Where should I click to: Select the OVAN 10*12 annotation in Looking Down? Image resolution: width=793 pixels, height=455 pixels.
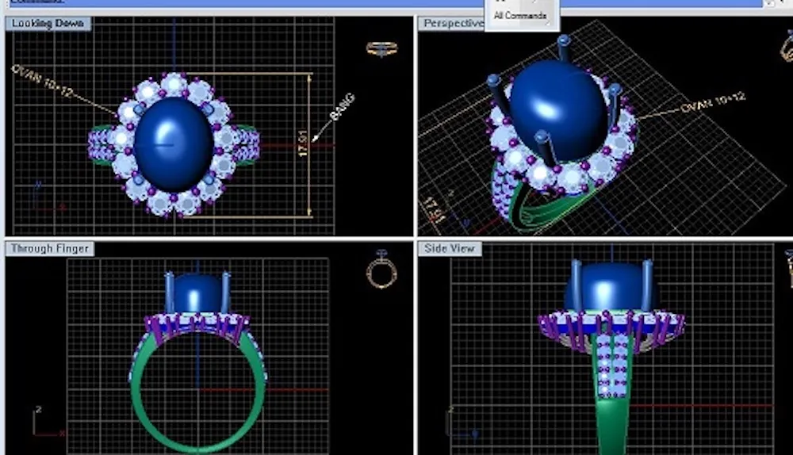[42, 81]
